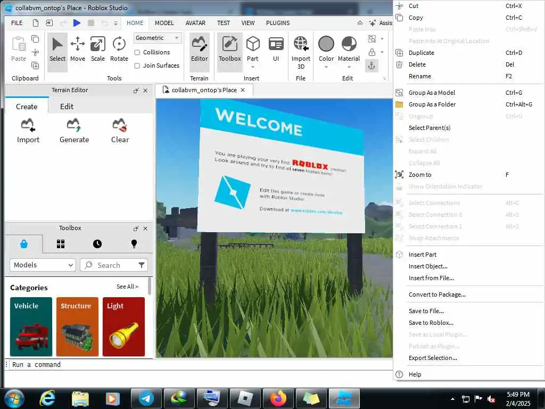Enable the Join Surfaces checkbox

point(137,66)
